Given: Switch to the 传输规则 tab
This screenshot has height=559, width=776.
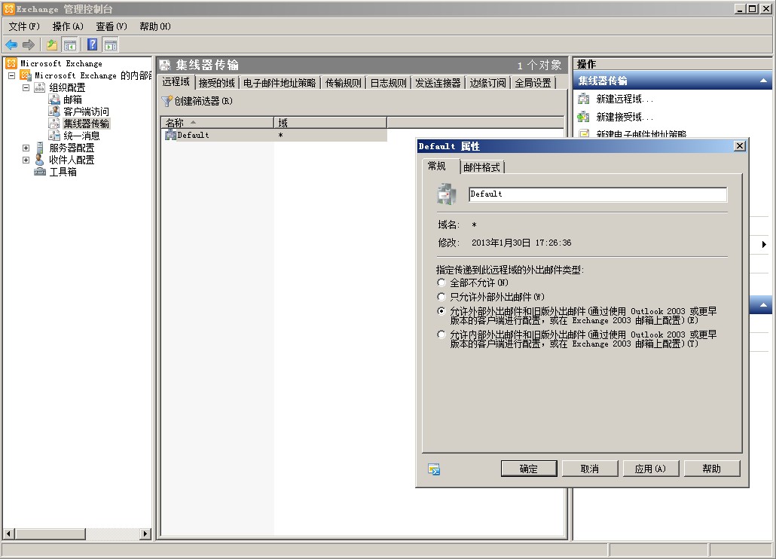Looking at the screenshot, I should point(344,83).
